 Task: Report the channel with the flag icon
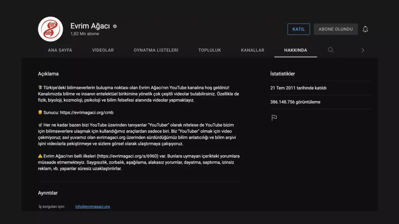(x=274, y=118)
